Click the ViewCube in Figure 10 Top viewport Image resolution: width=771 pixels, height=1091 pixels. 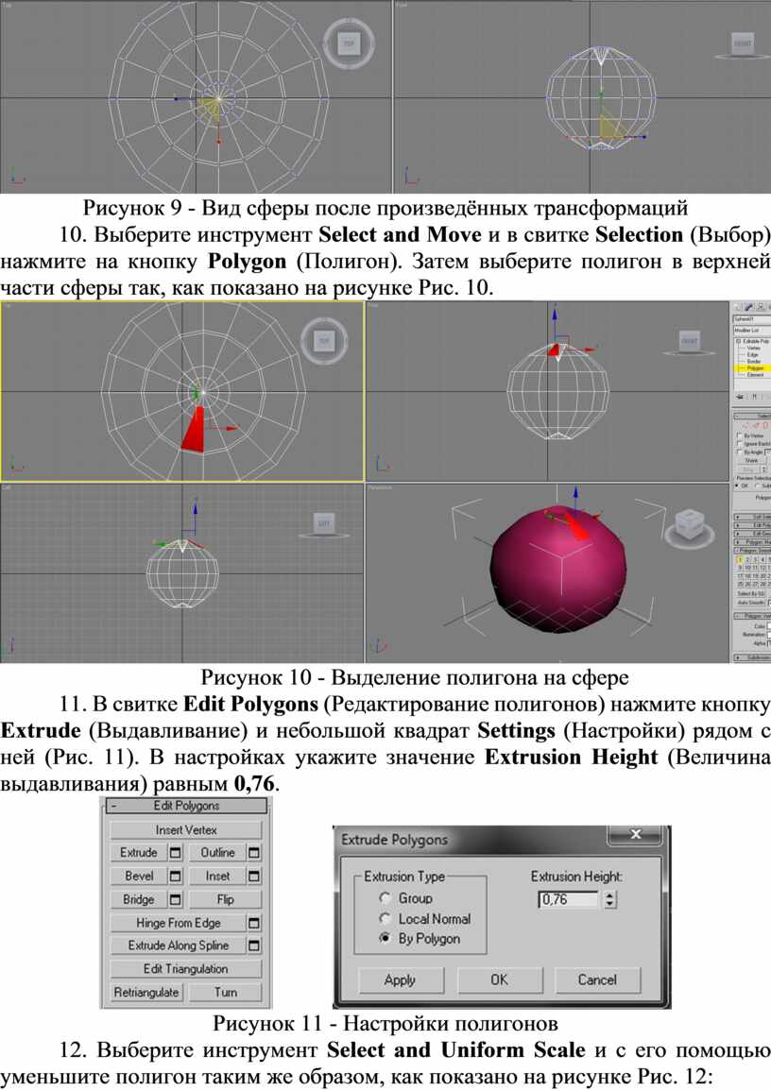(x=323, y=341)
